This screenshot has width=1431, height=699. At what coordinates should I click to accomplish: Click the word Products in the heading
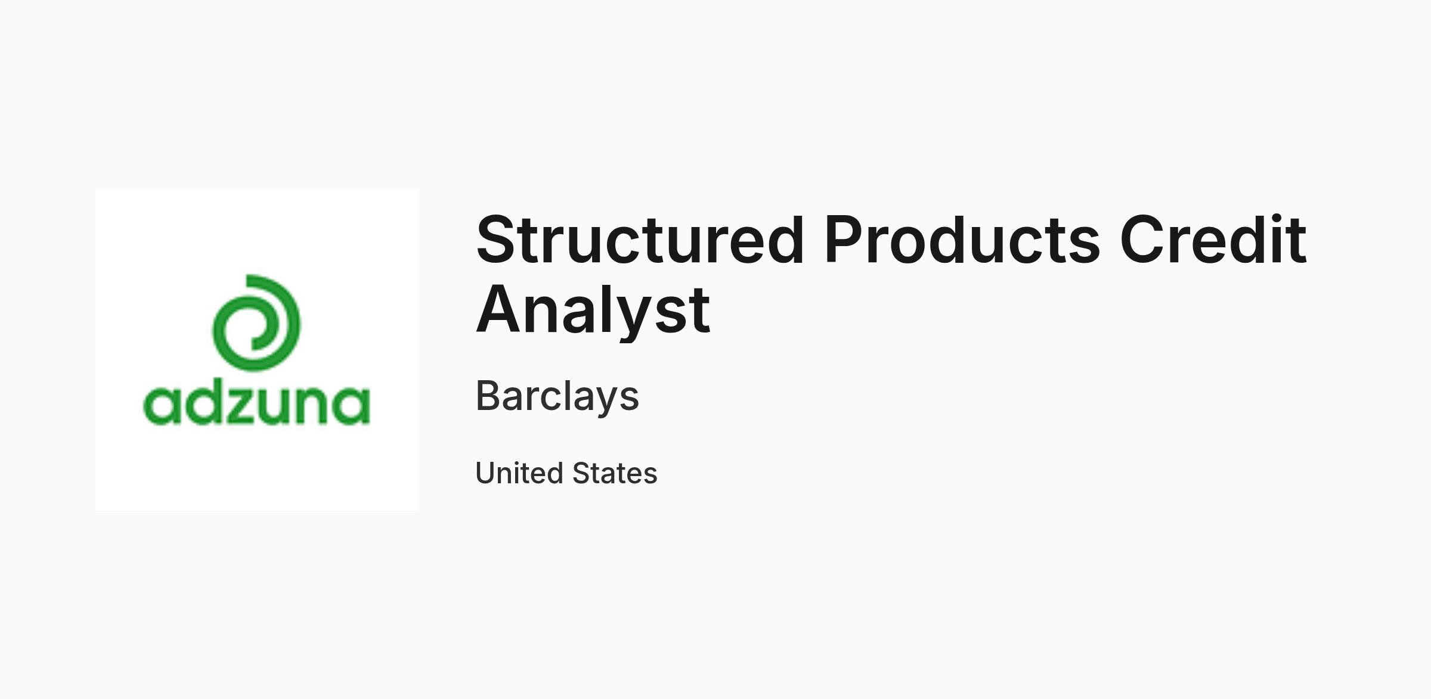[x=962, y=240]
